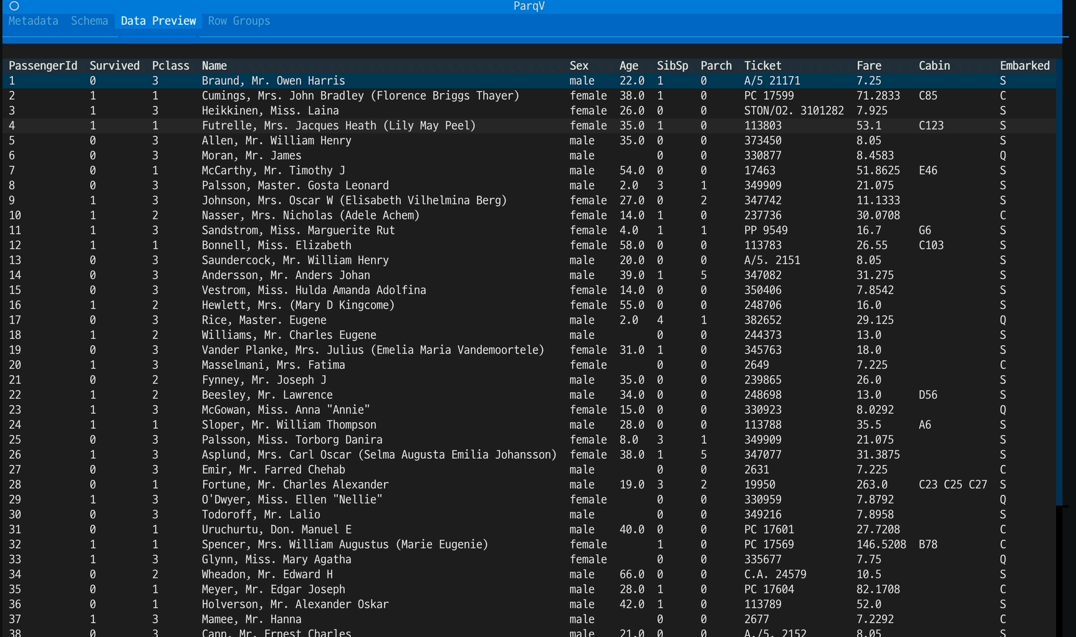1076x637 pixels.
Task: Switch to the Metadata tab
Action: pyautogui.click(x=32, y=21)
